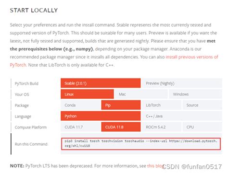Image resolution: width=228 pixels, height=173 pixels.
Task: Choose Preview (Nightly) build
Action: tap(182, 83)
